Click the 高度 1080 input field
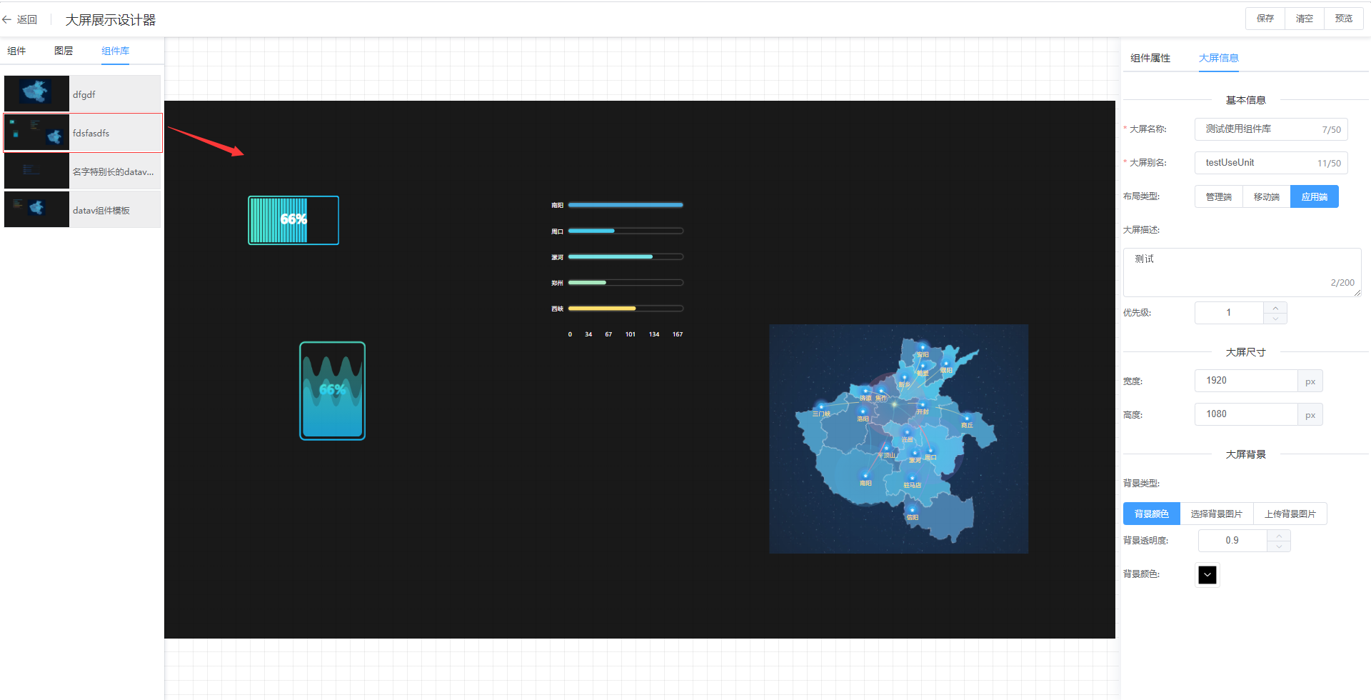The width and height of the screenshot is (1371, 700). pos(1246,414)
